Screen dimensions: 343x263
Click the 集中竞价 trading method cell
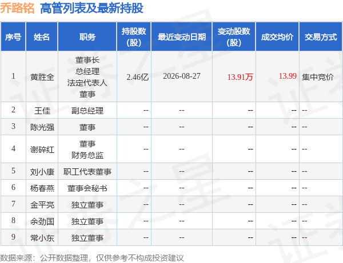point(317,77)
